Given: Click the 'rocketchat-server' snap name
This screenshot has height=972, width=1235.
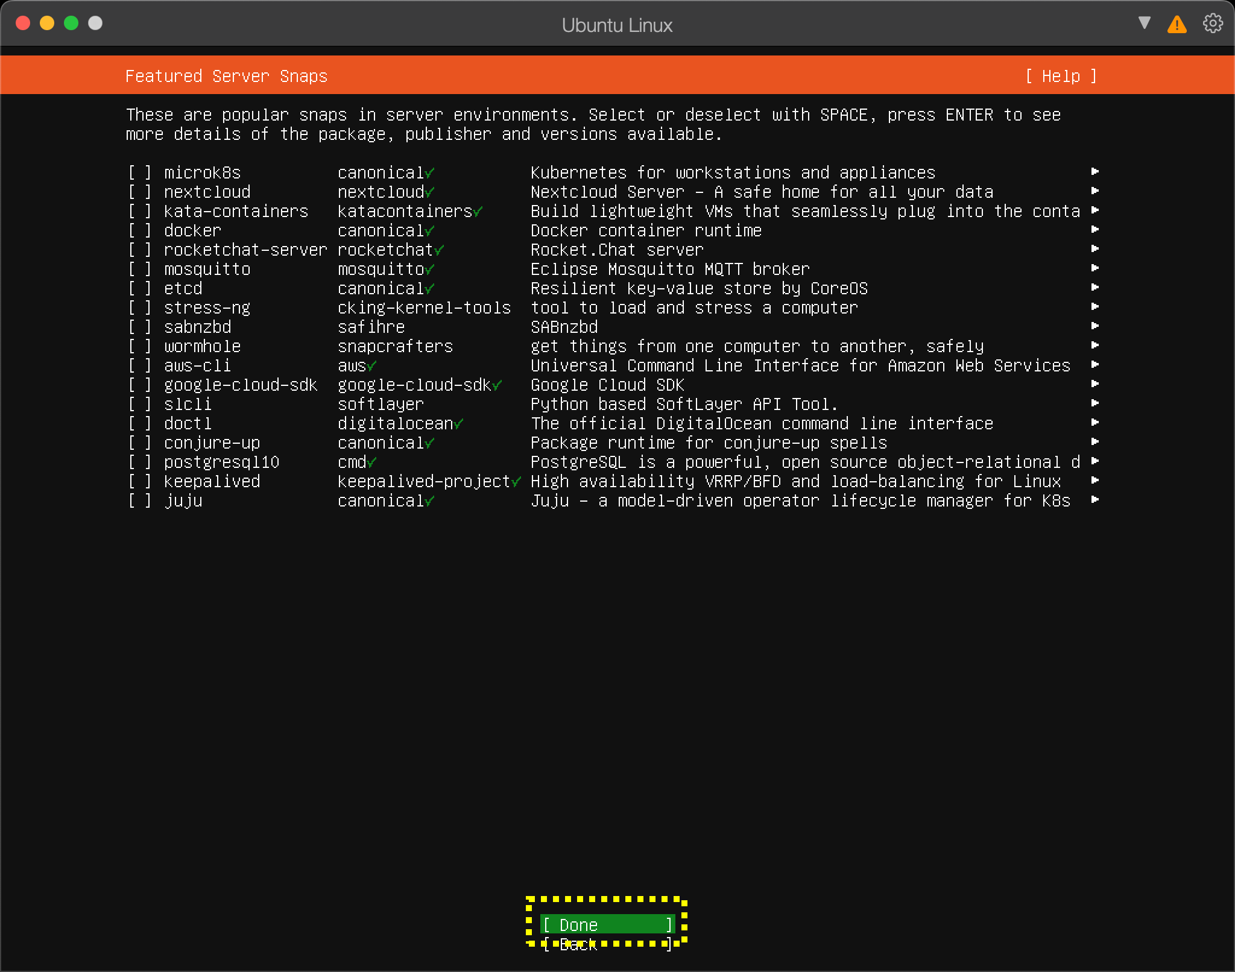Looking at the screenshot, I should 245,250.
